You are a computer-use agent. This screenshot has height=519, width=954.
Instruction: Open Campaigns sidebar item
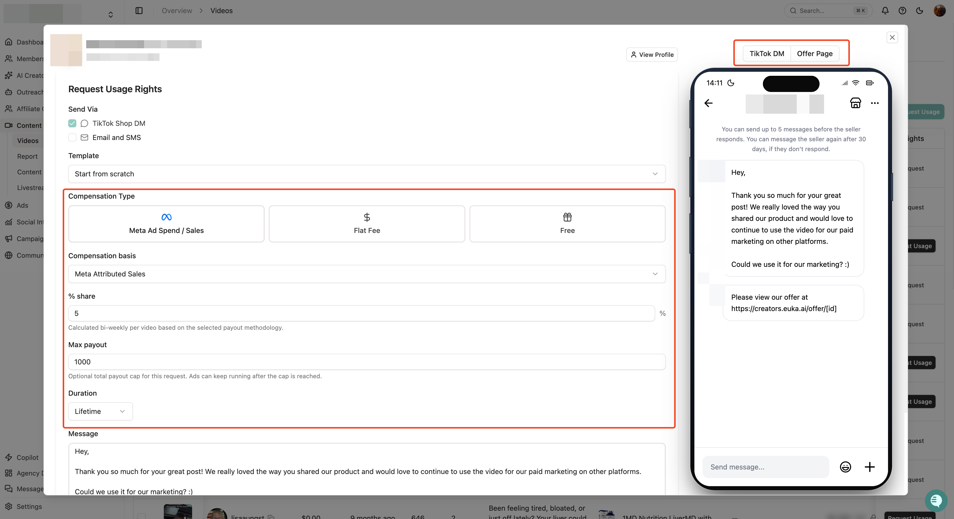coord(24,239)
